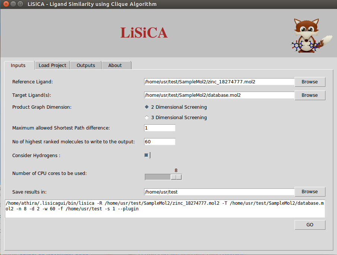The height and width of the screenshot is (255, 337).
Task: Switch to the Inputs tab
Action: tap(18, 65)
